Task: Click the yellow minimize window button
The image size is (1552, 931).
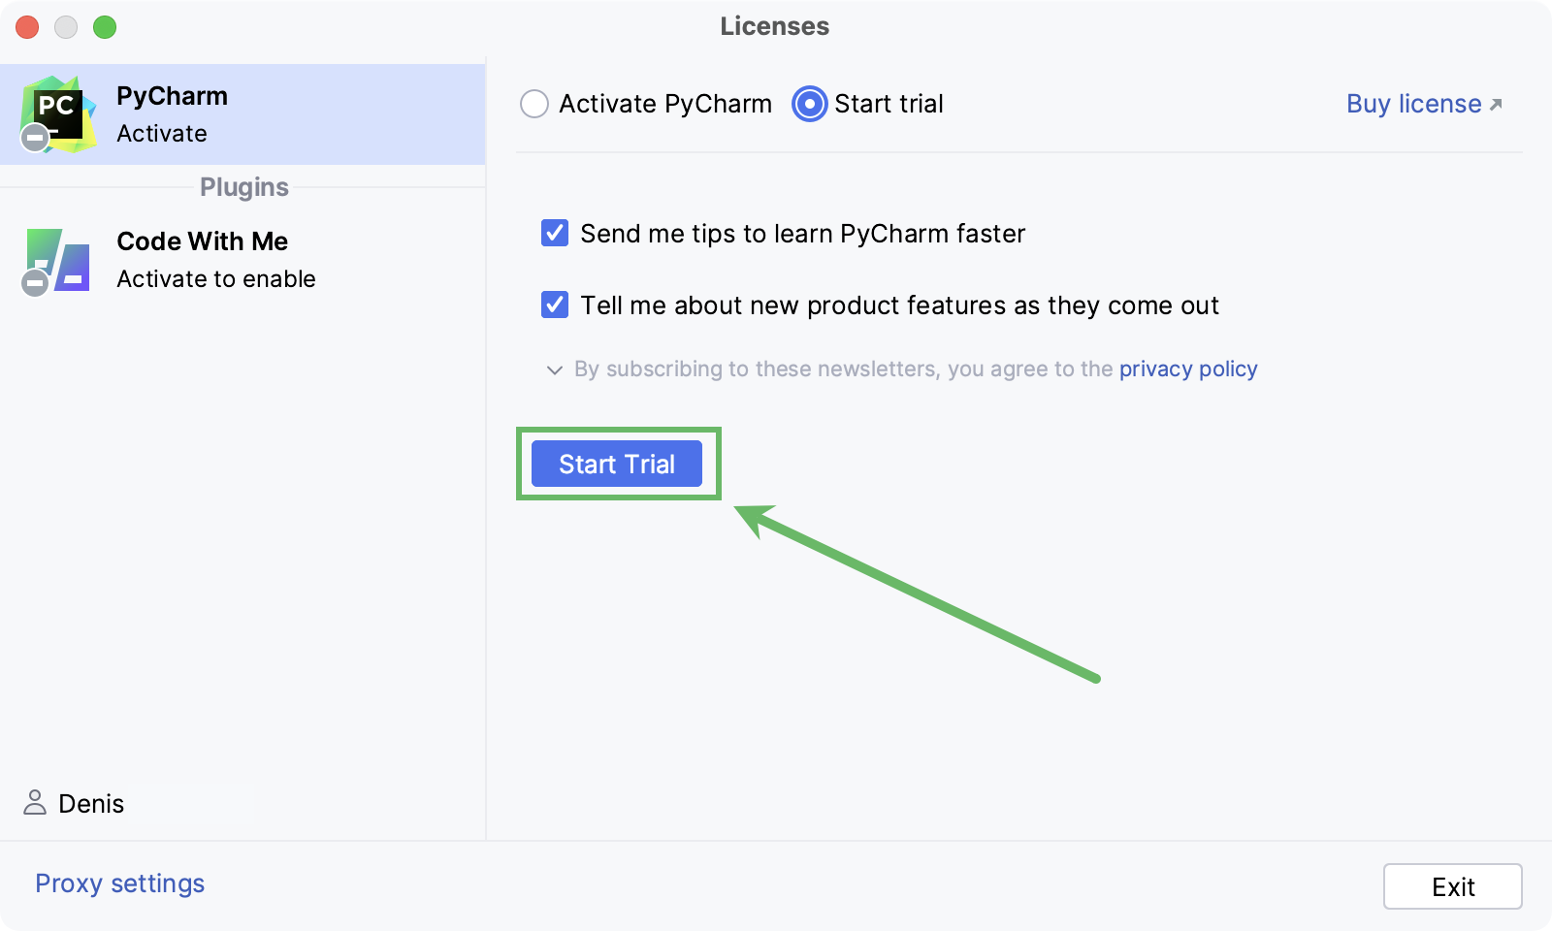Action: coord(66,27)
